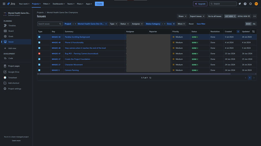Expand the Status filter dropdown
261x146 pixels.
click(124, 24)
